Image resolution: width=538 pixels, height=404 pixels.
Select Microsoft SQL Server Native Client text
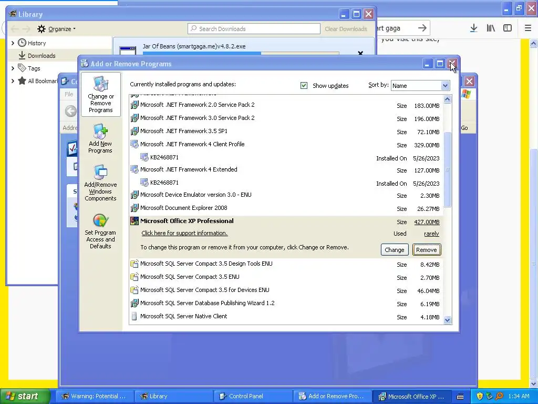click(x=183, y=316)
